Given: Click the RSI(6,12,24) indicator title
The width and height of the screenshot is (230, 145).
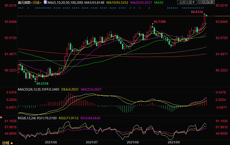Looking at the screenshot, I should point(27,118).
